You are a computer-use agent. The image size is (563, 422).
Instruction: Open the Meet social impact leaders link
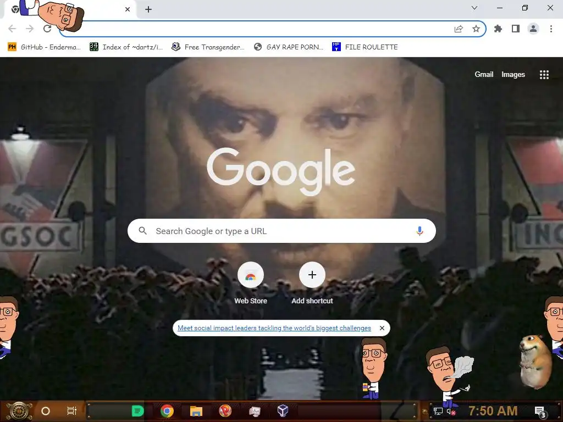pos(274,328)
